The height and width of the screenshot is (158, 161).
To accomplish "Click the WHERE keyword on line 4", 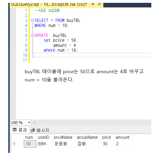I will point(40,26).
